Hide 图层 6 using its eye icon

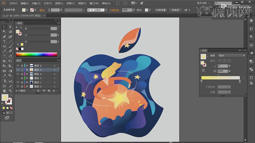[18, 65]
